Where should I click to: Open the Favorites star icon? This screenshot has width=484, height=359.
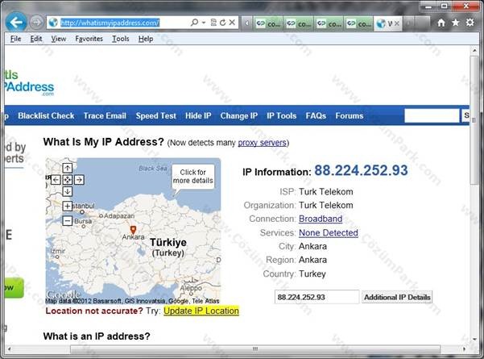(x=456, y=23)
